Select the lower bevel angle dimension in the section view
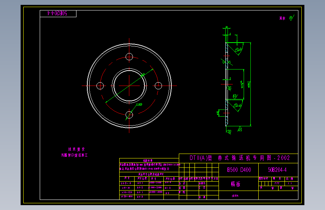 click(x=238, y=105)
